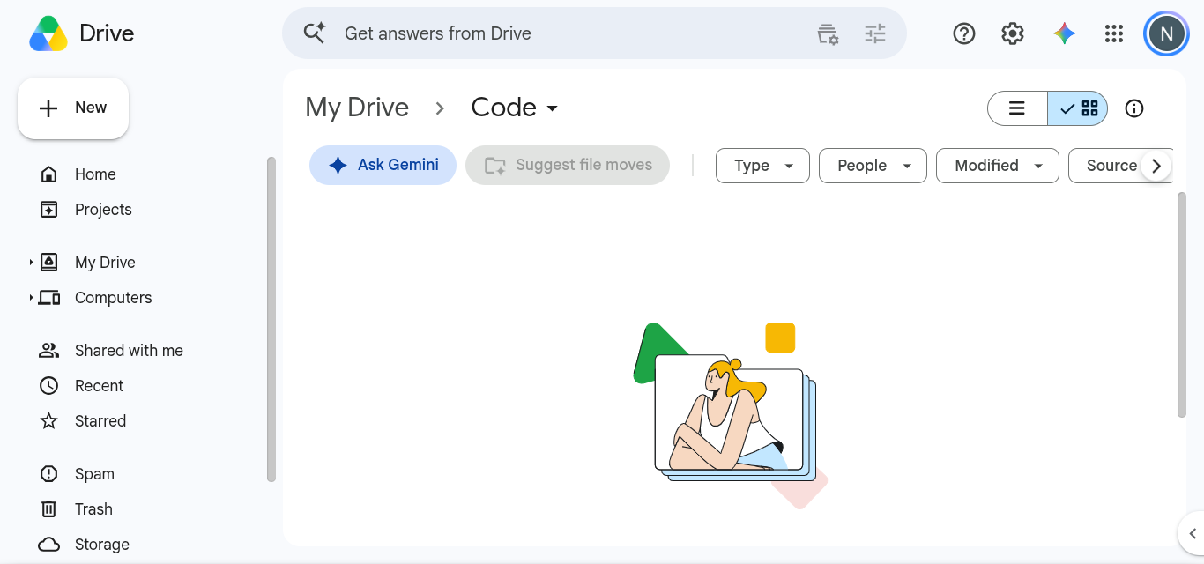
Task: Switch to list layout
Action: 1017,108
